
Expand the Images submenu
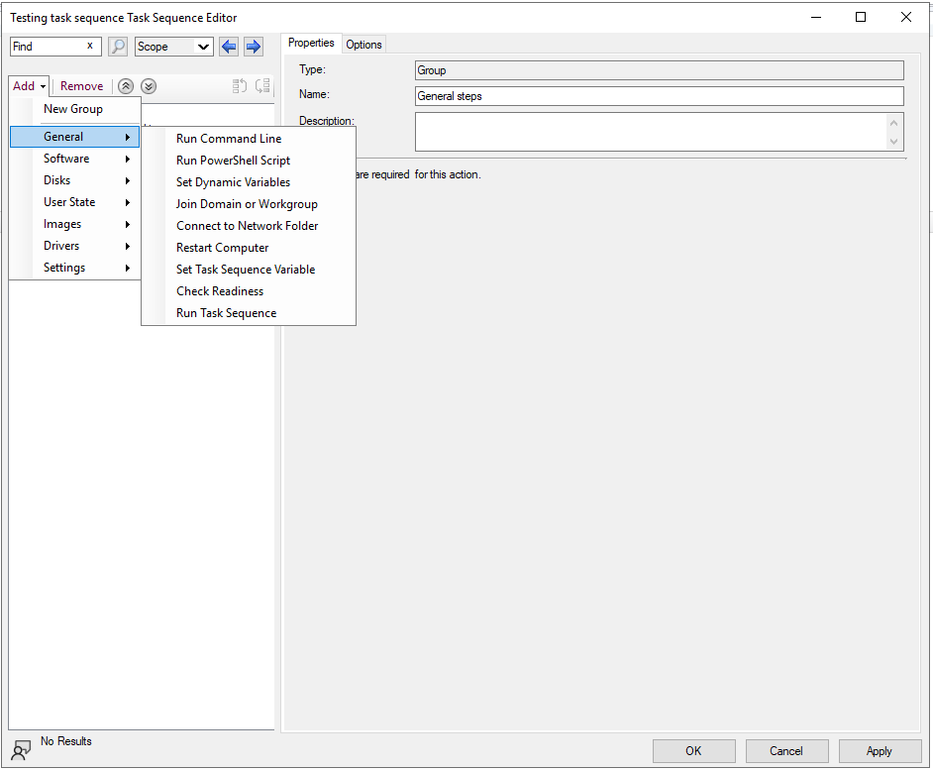[x=74, y=225]
